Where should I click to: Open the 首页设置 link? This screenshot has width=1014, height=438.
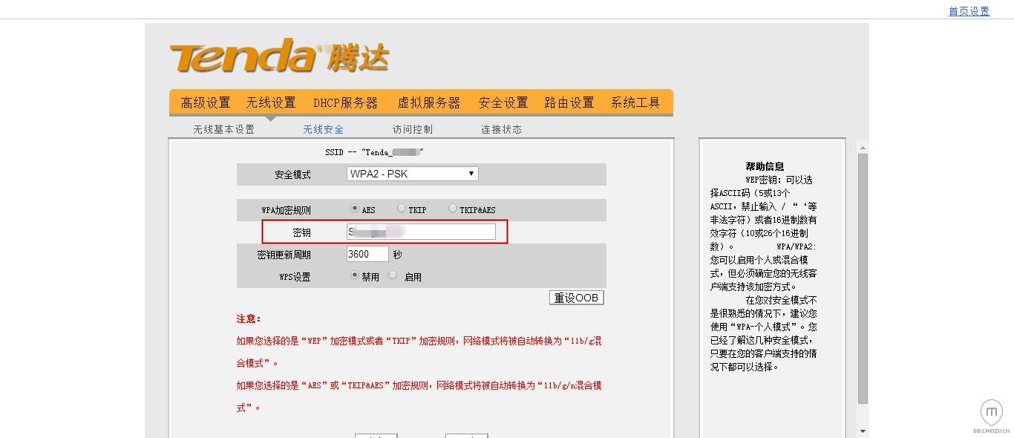tap(967, 10)
